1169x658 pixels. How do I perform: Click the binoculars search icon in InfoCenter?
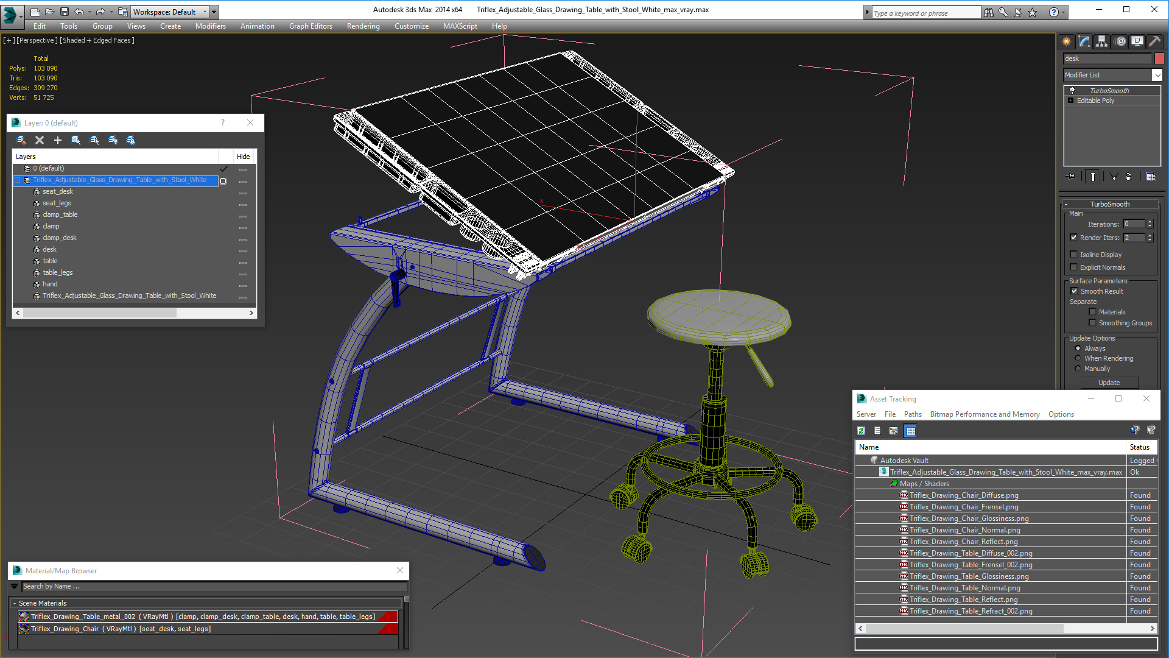click(x=988, y=12)
